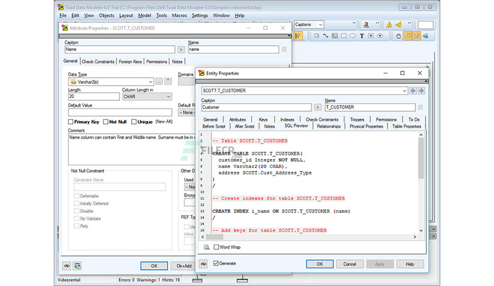
Task: Click the magnifier icon beside Word Wrap
Action: (207, 247)
